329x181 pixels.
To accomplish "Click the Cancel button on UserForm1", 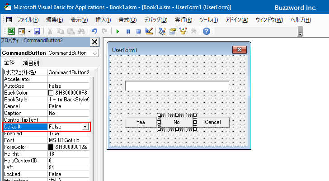I will pyautogui.click(x=213, y=122).
